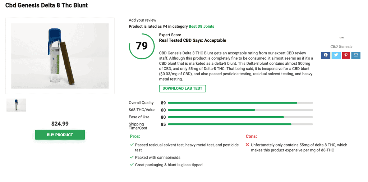The width and height of the screenshot is (368, 182).
Task: Click the main product blunt image
Action: point(60,56)
